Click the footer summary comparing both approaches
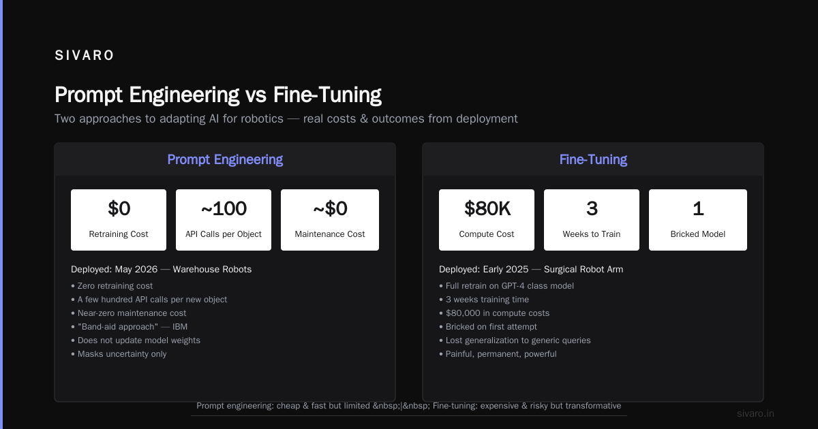This screenshot has width=818, height=429. [x=409, y=406]
